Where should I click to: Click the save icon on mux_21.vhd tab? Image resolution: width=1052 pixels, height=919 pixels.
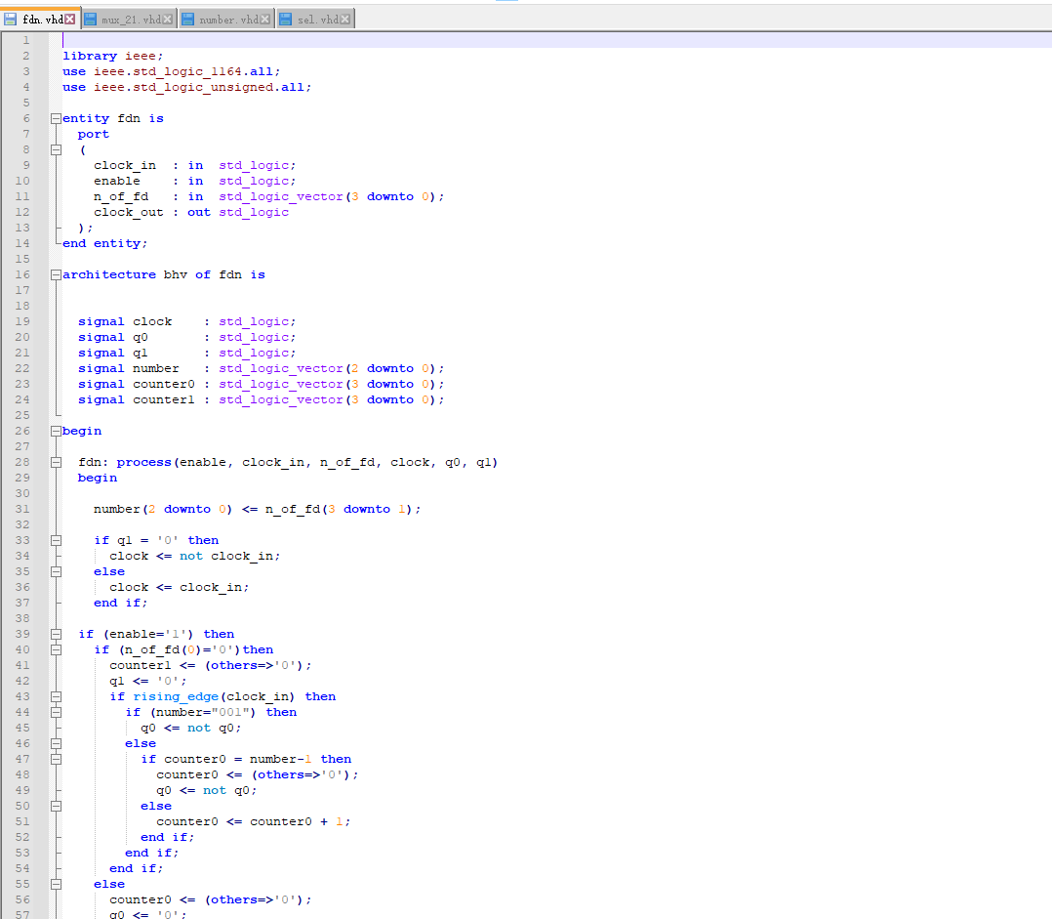click(91, 20)
